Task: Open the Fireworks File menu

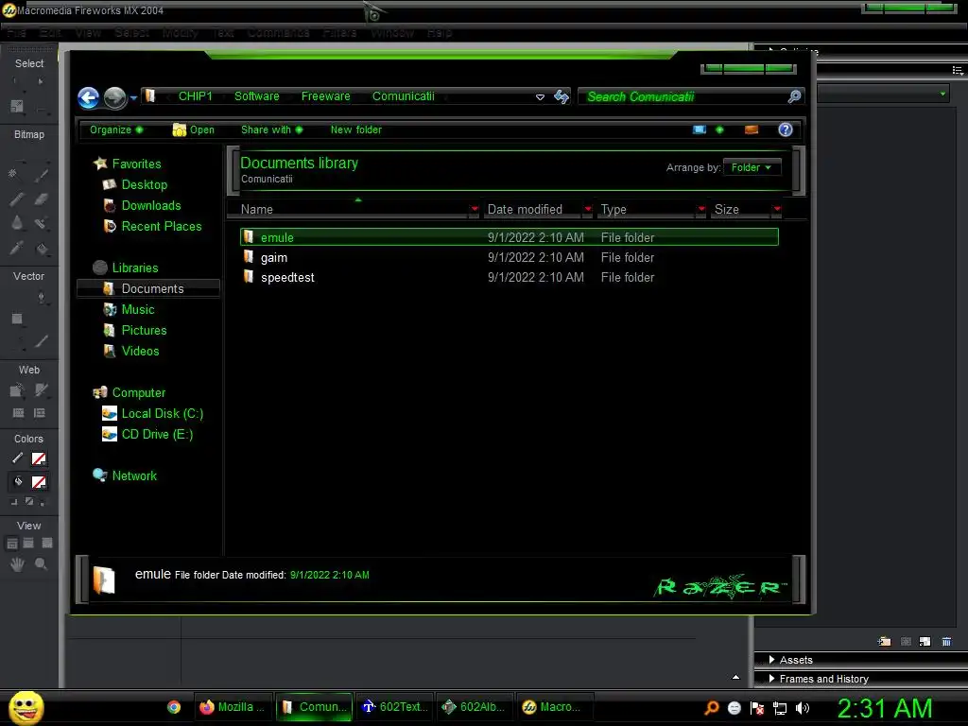Action: tap(16, 33)
